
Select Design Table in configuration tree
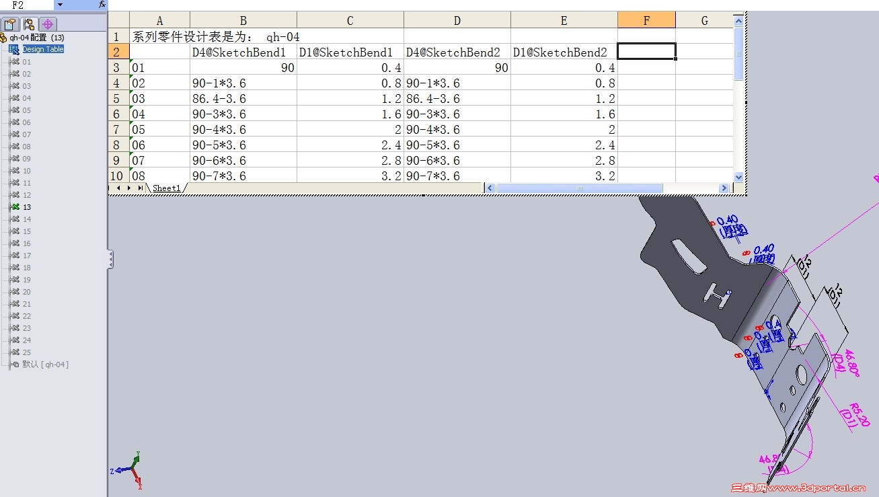(x=43, y=49)
